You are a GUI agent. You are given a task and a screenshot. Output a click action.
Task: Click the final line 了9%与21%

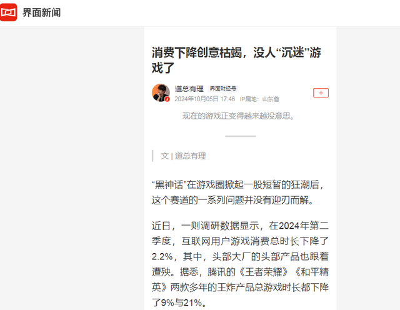(179, 303)
